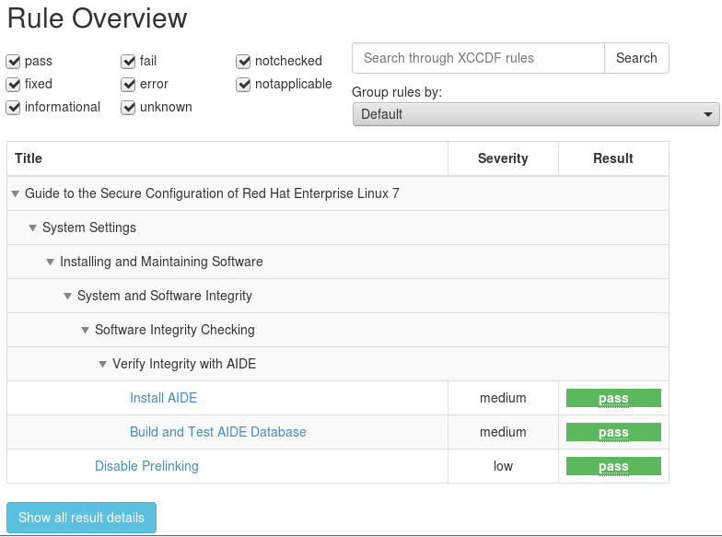Uncheck the notapplicable filter
This screenshot has height=537, width=722.
244,85
